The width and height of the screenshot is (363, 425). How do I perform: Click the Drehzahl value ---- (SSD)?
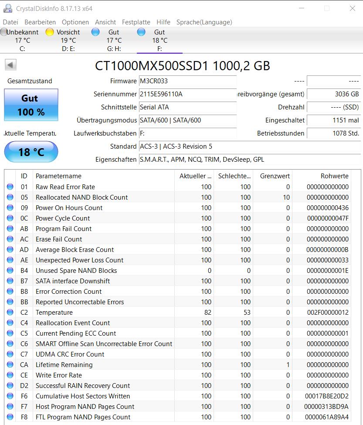tap(334, 107)
